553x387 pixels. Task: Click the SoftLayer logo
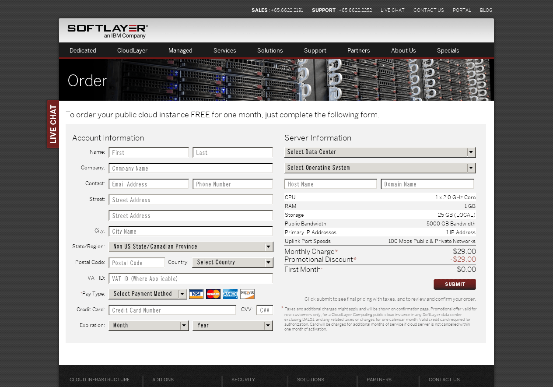click(x=108, y=31)
